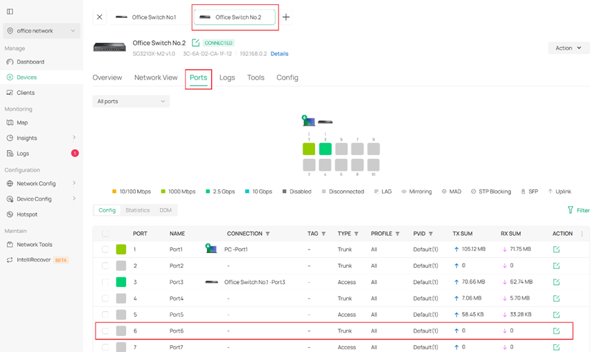
Task: Edit Port4 with its action icon
Action: point(556,298)
